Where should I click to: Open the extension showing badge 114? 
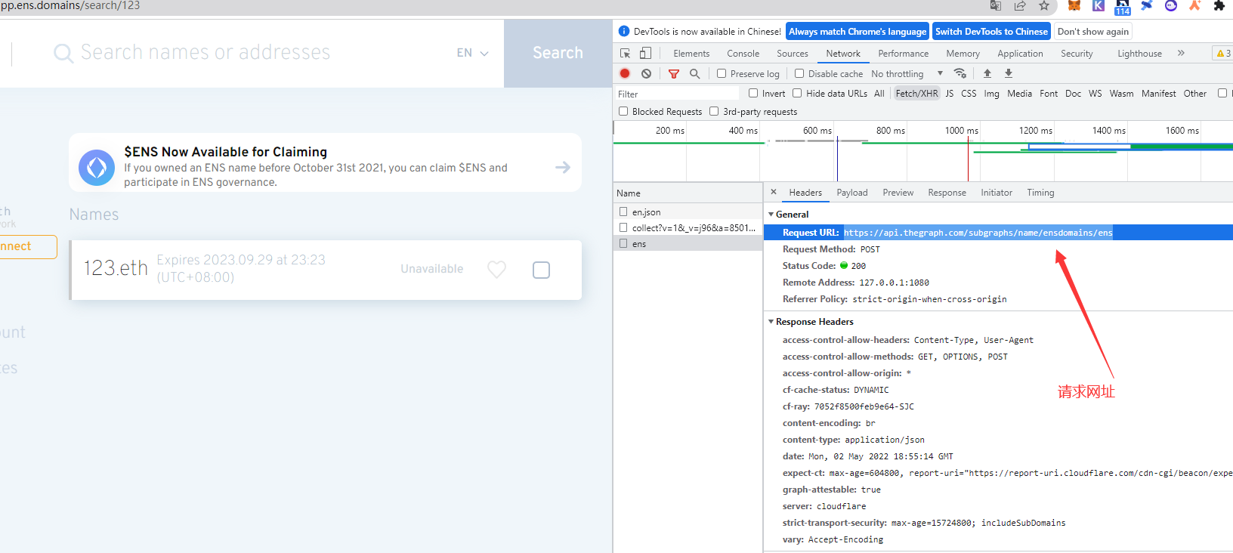(1123, 7)
